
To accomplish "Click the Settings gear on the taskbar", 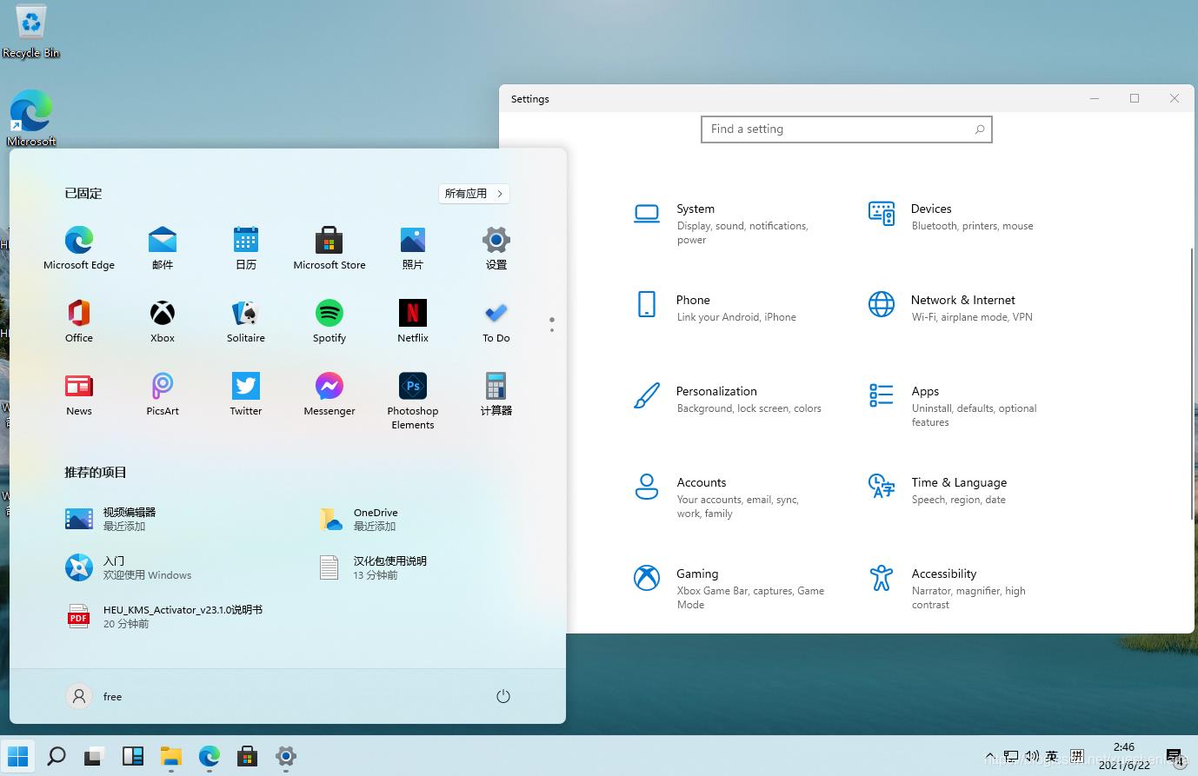I will [286, 756].
